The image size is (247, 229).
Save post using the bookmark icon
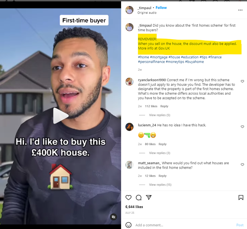tap(241, 197)
